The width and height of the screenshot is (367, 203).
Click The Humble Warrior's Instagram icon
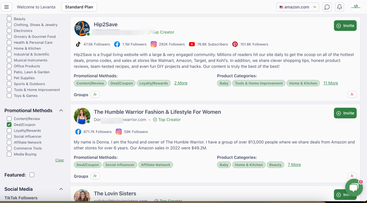(119, 132)
